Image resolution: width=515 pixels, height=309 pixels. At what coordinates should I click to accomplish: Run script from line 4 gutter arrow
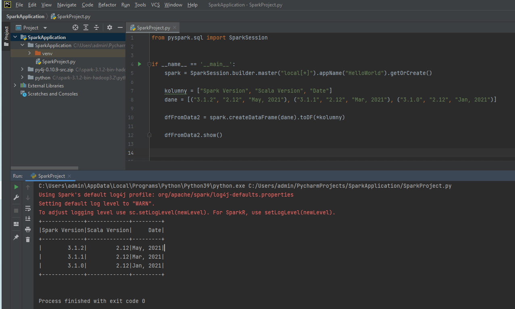(140, 64)
